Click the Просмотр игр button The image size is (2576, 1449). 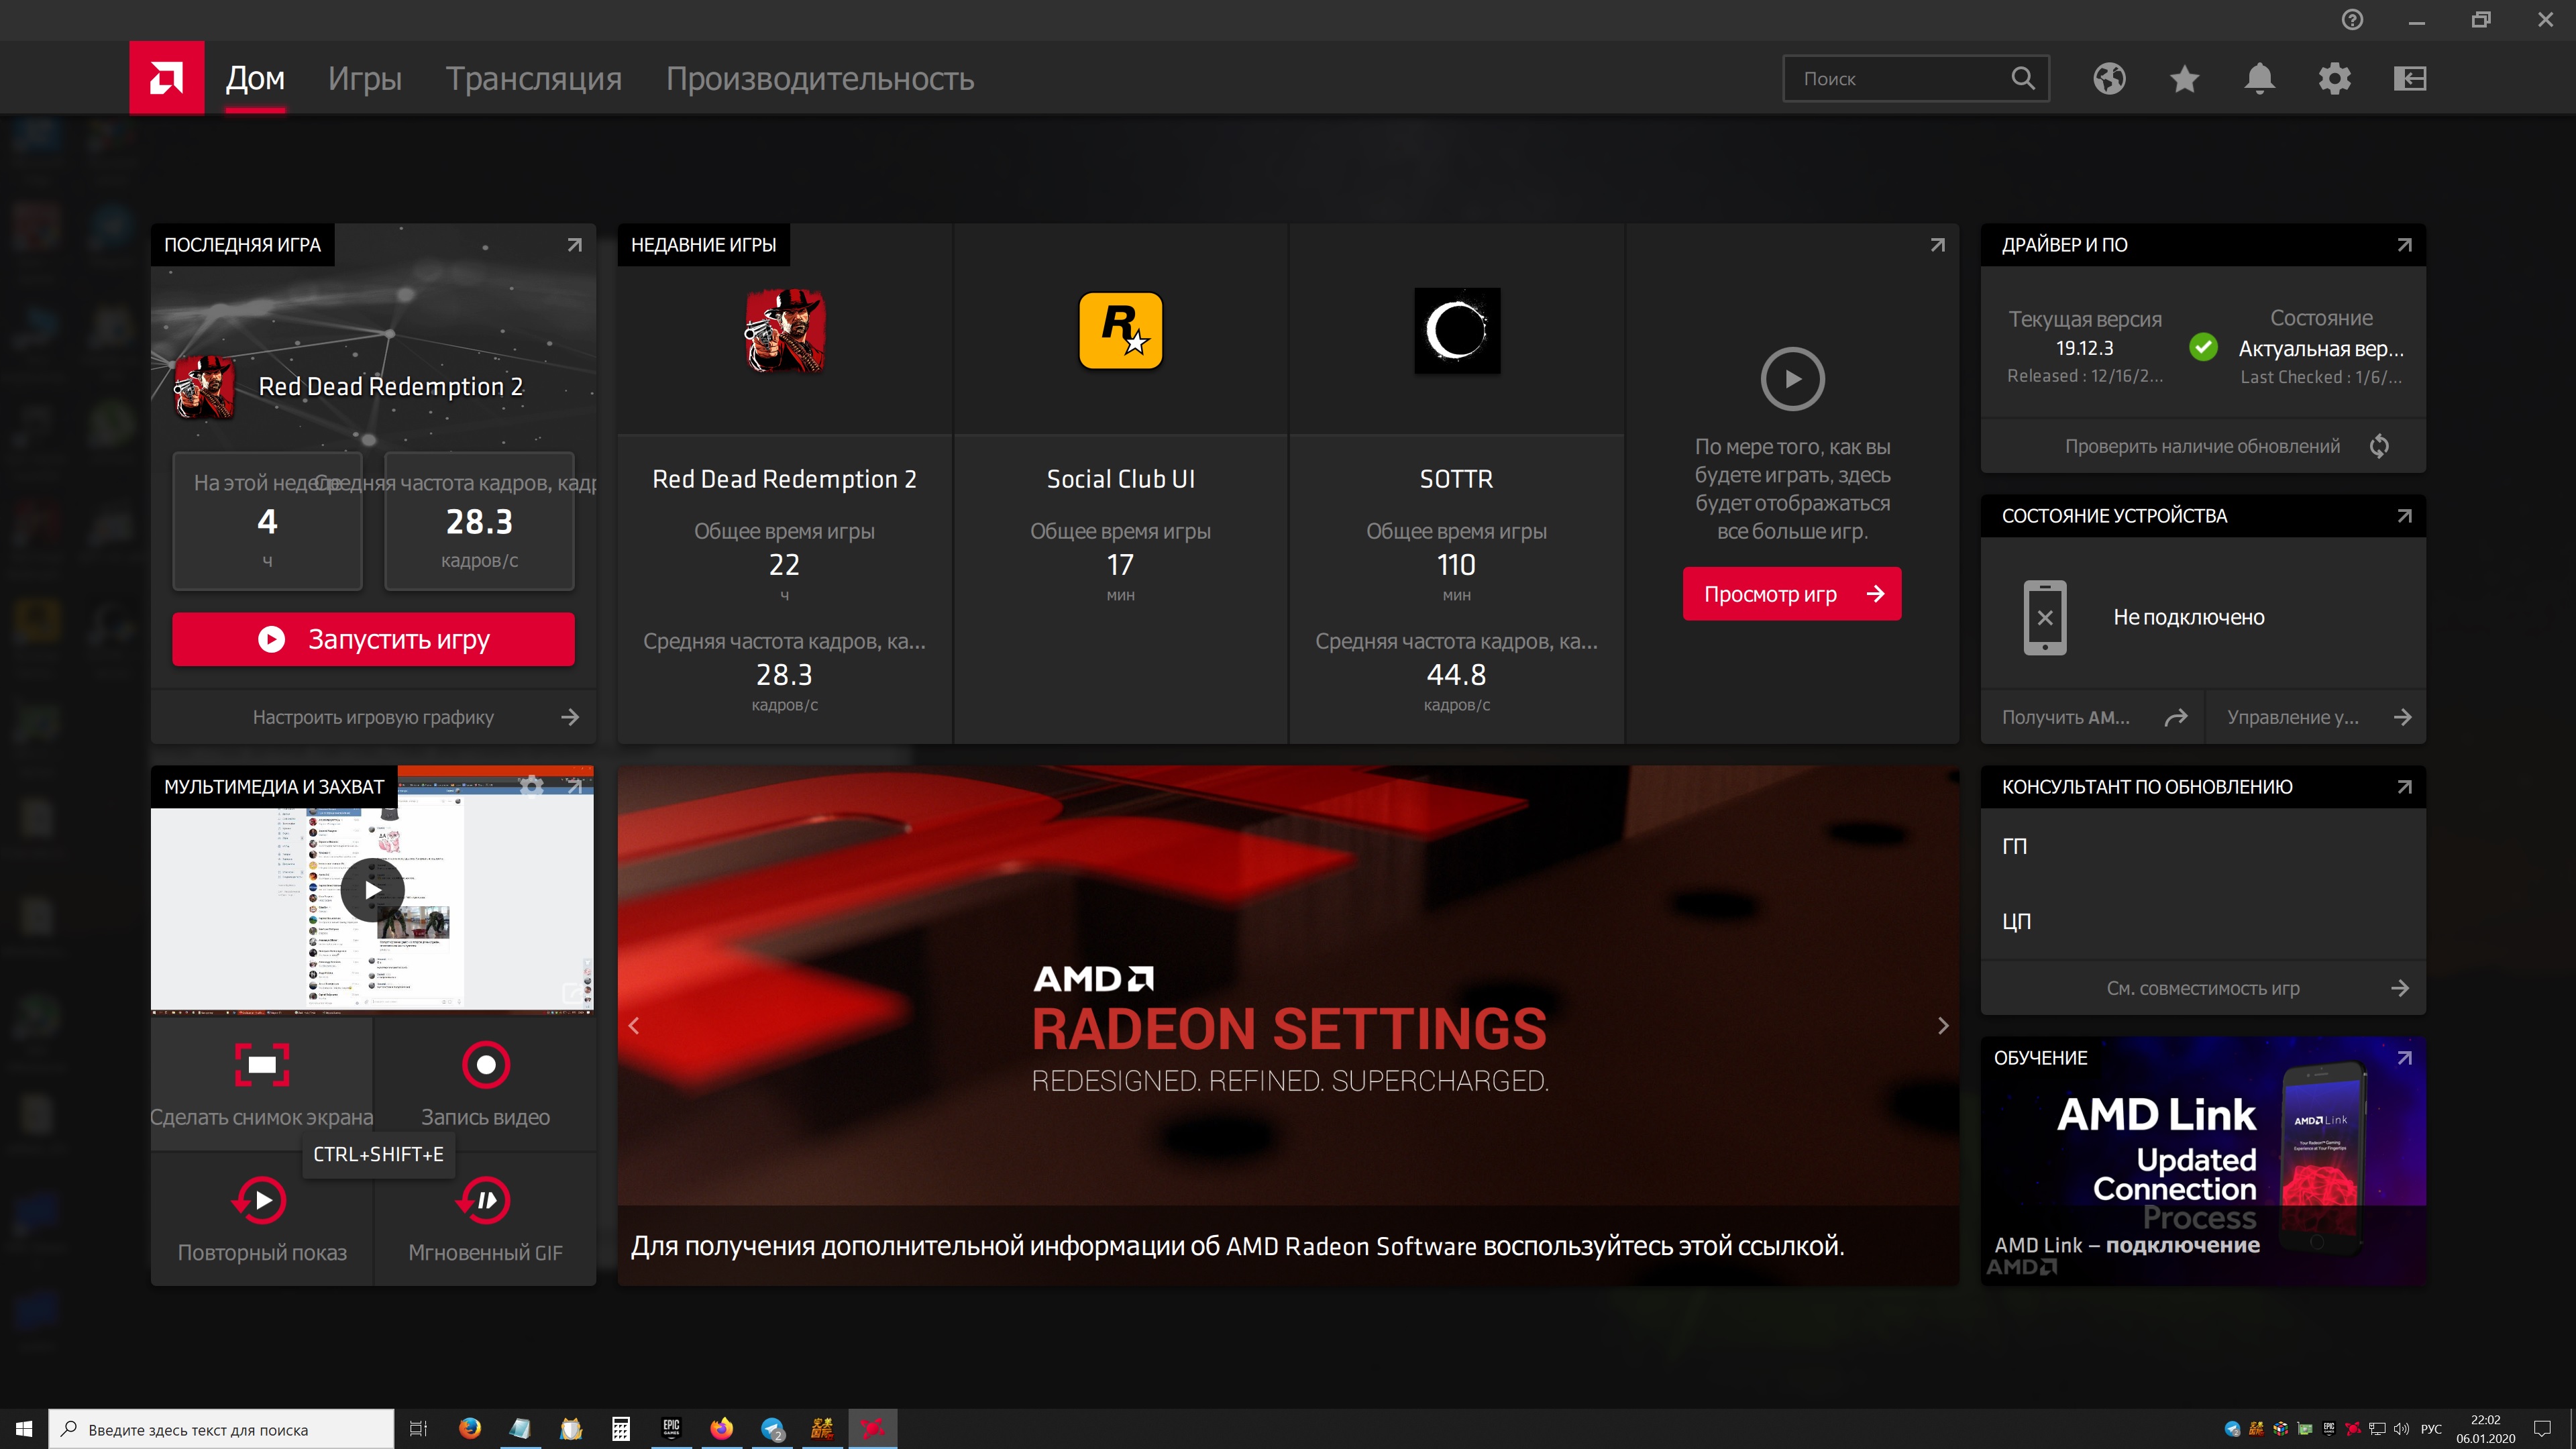click(x=1791, y=594)
